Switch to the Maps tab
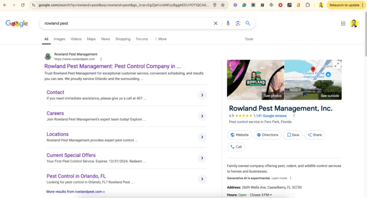Screen dimensions: 367x198 click(x=91, y=39)
